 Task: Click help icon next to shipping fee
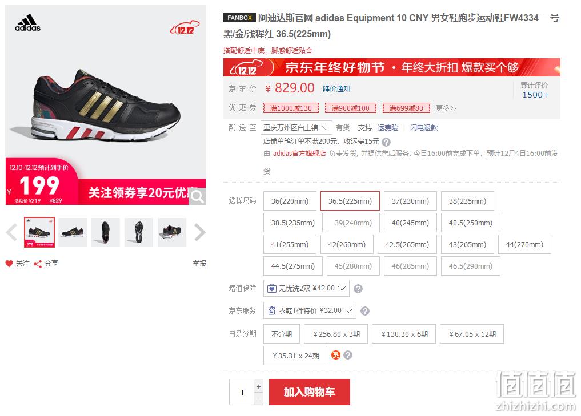pyautogui.click(x=386, y=142)
